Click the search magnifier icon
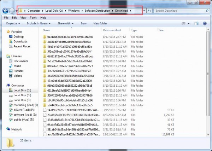Viewport: 212px width, 151px height. 207,11
